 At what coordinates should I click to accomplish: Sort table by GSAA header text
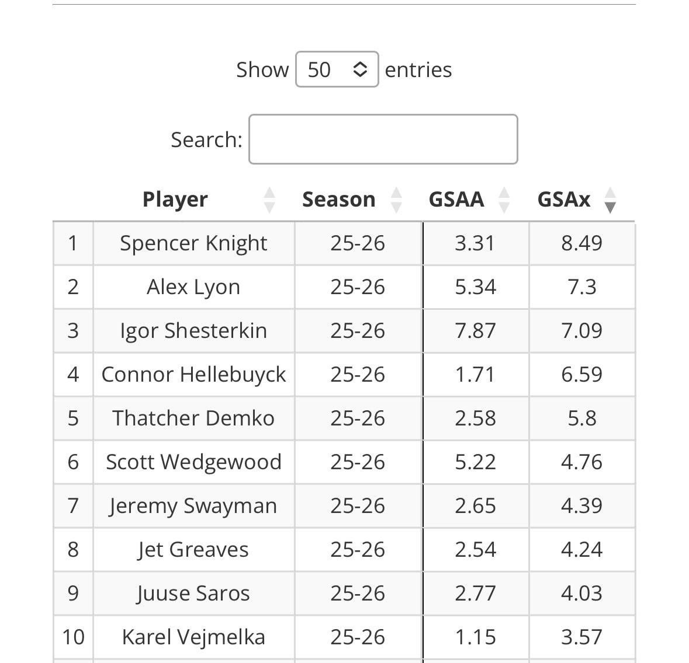pos(456,200)
